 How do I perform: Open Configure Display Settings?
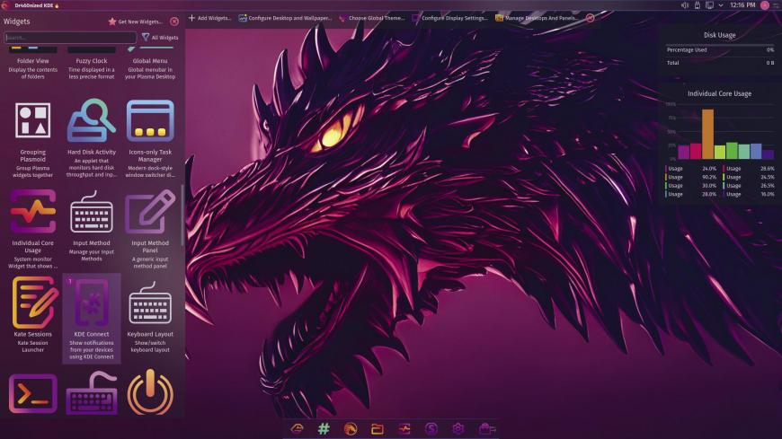[449, 18]
